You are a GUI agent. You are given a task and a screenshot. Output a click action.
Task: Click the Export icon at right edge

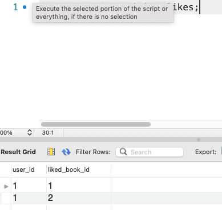pos(221,151)
